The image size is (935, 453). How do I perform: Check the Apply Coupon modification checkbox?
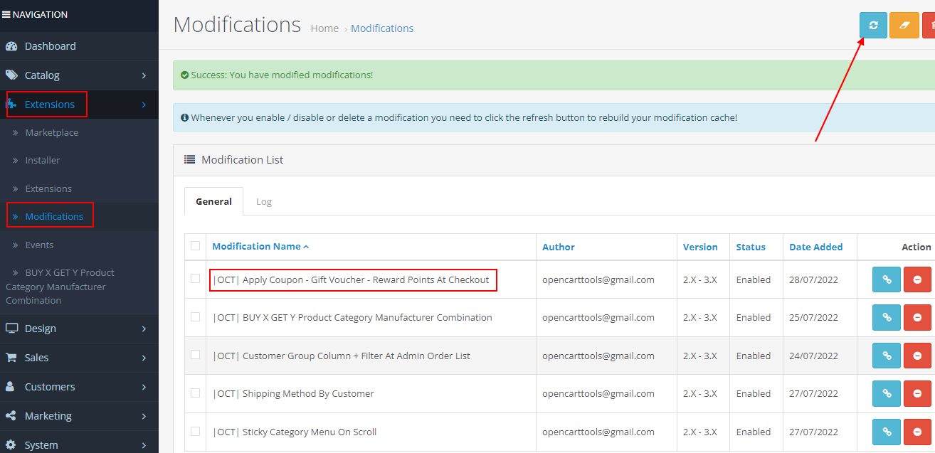(x=195, y=279)
